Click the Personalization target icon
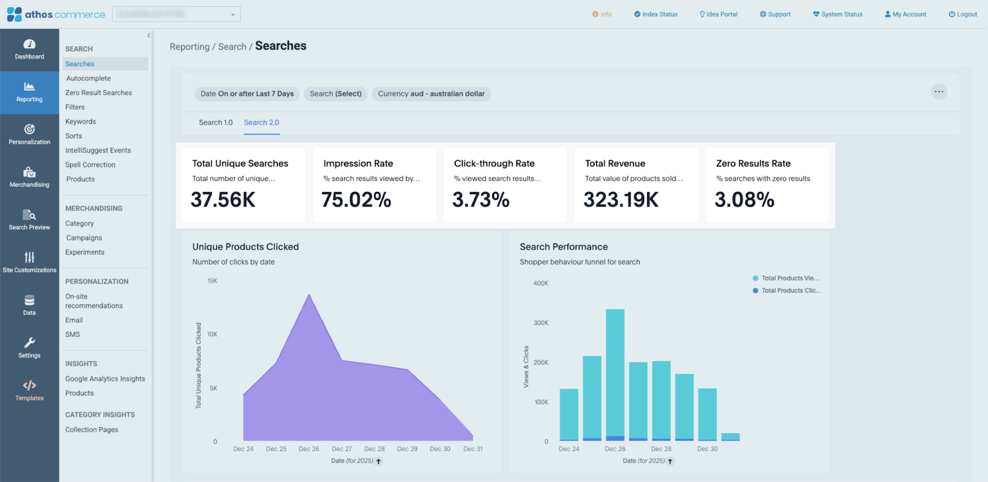The image size is (988, 482). coord(29,129)
